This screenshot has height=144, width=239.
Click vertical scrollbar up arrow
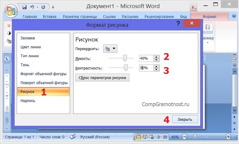pyautogui.click(x=235, y=71)
